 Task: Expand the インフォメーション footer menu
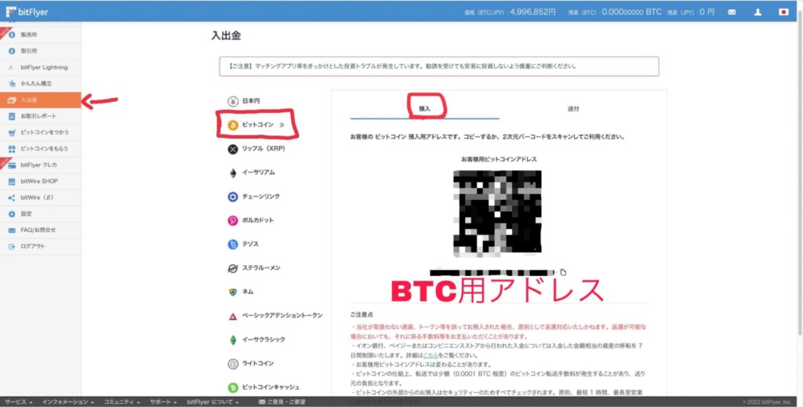click(x=67, y=402)
